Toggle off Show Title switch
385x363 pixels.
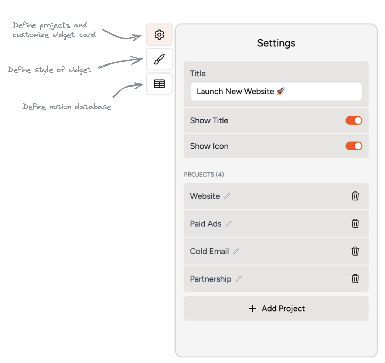pos(354,120)
